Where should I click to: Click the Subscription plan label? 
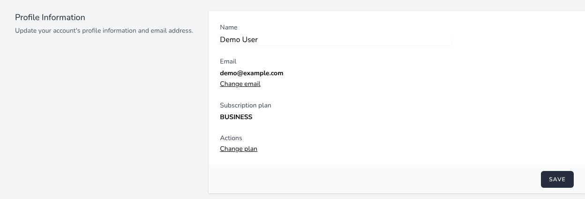pyautogui.click(x=246, y=105)
